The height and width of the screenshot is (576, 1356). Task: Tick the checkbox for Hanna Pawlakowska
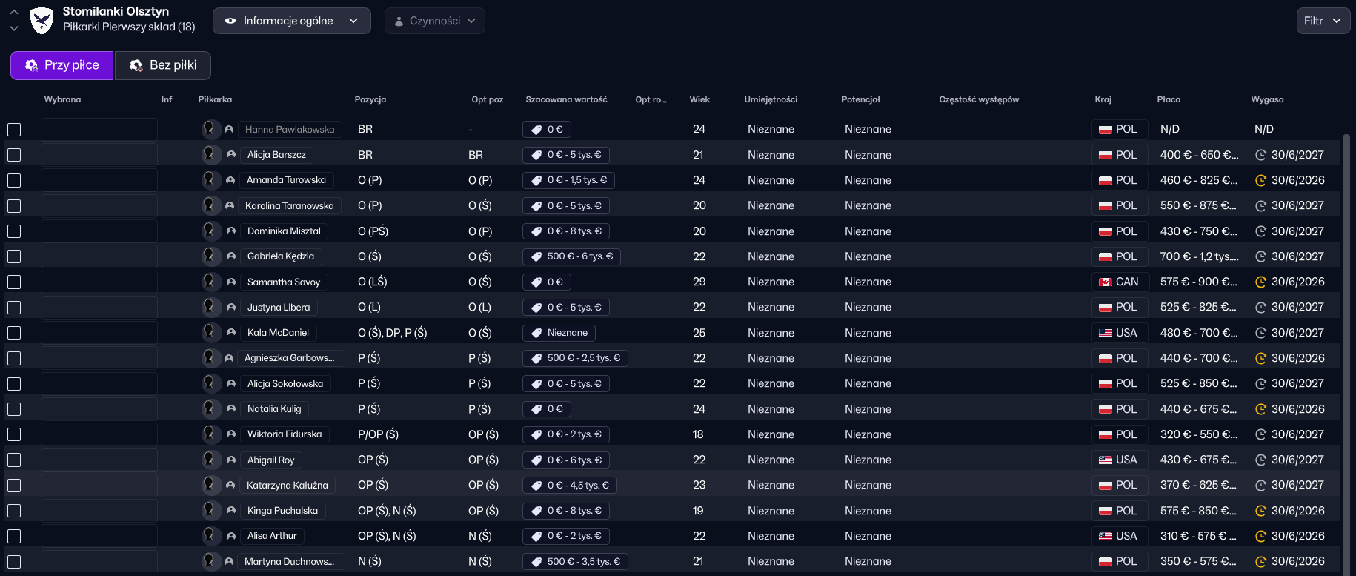pos(14,130)
